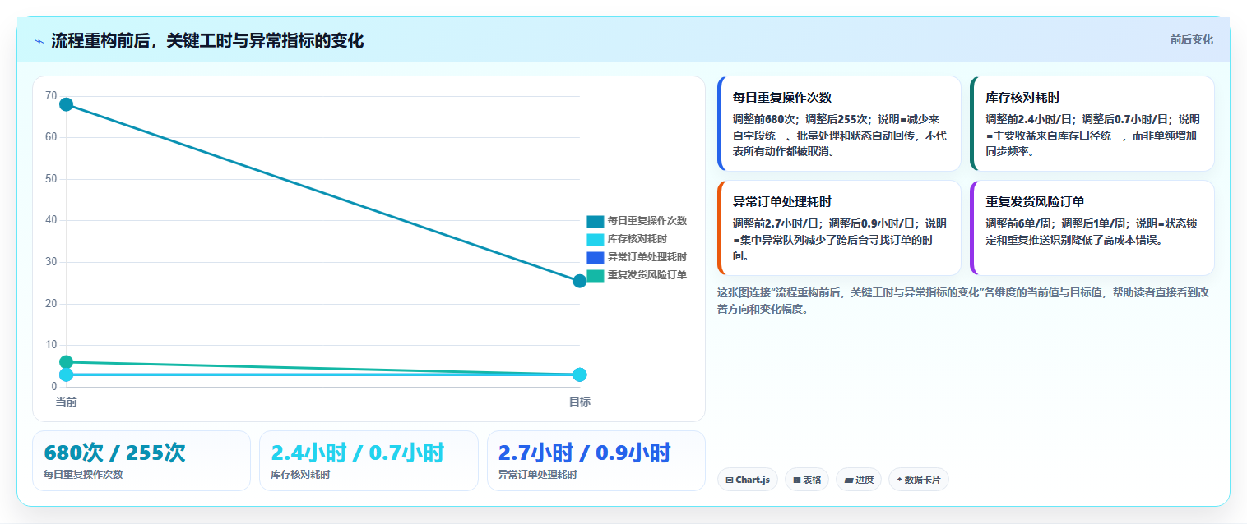Viewport: 1247px width, 524px height.
Task: Open the 重复发货风险订单 detail card title
Action: (1036, 202)
